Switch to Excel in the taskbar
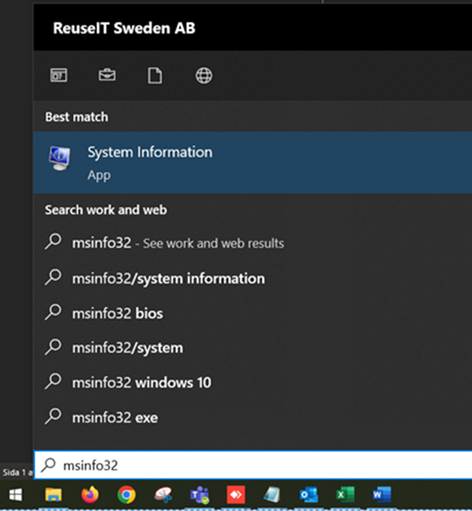472x511 pixels. (344, 495)
